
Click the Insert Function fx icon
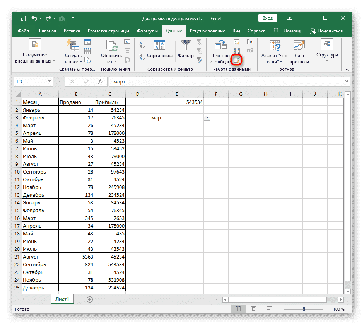coord(100,82)
